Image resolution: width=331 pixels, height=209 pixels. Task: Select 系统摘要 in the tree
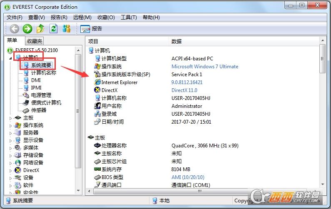point(41,65)
